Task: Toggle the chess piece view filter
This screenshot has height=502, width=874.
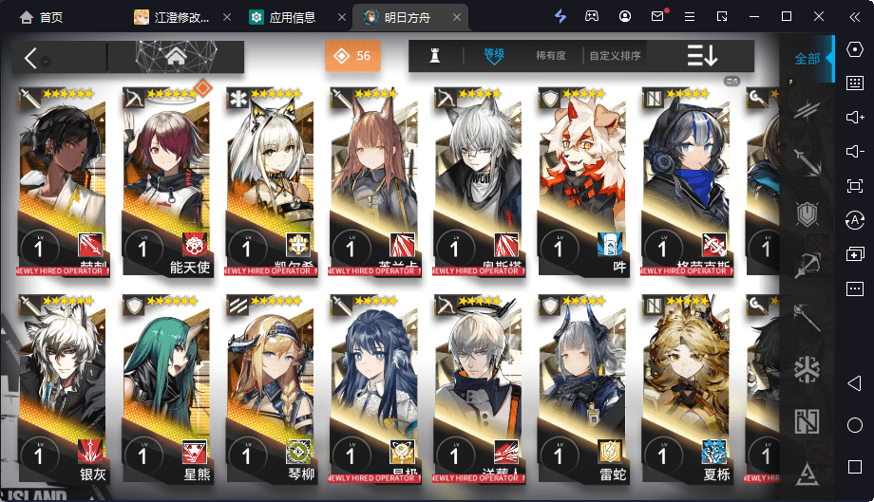Action: coord(435,56)
